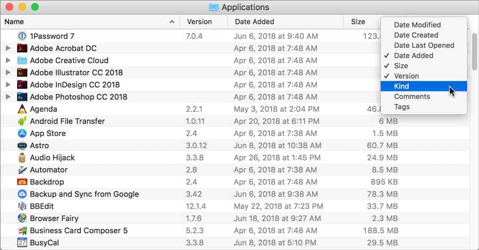Expand the Adobe Acrobat DC folder
This screenshot has height=250, width=479.
click(x=8, y=48)
